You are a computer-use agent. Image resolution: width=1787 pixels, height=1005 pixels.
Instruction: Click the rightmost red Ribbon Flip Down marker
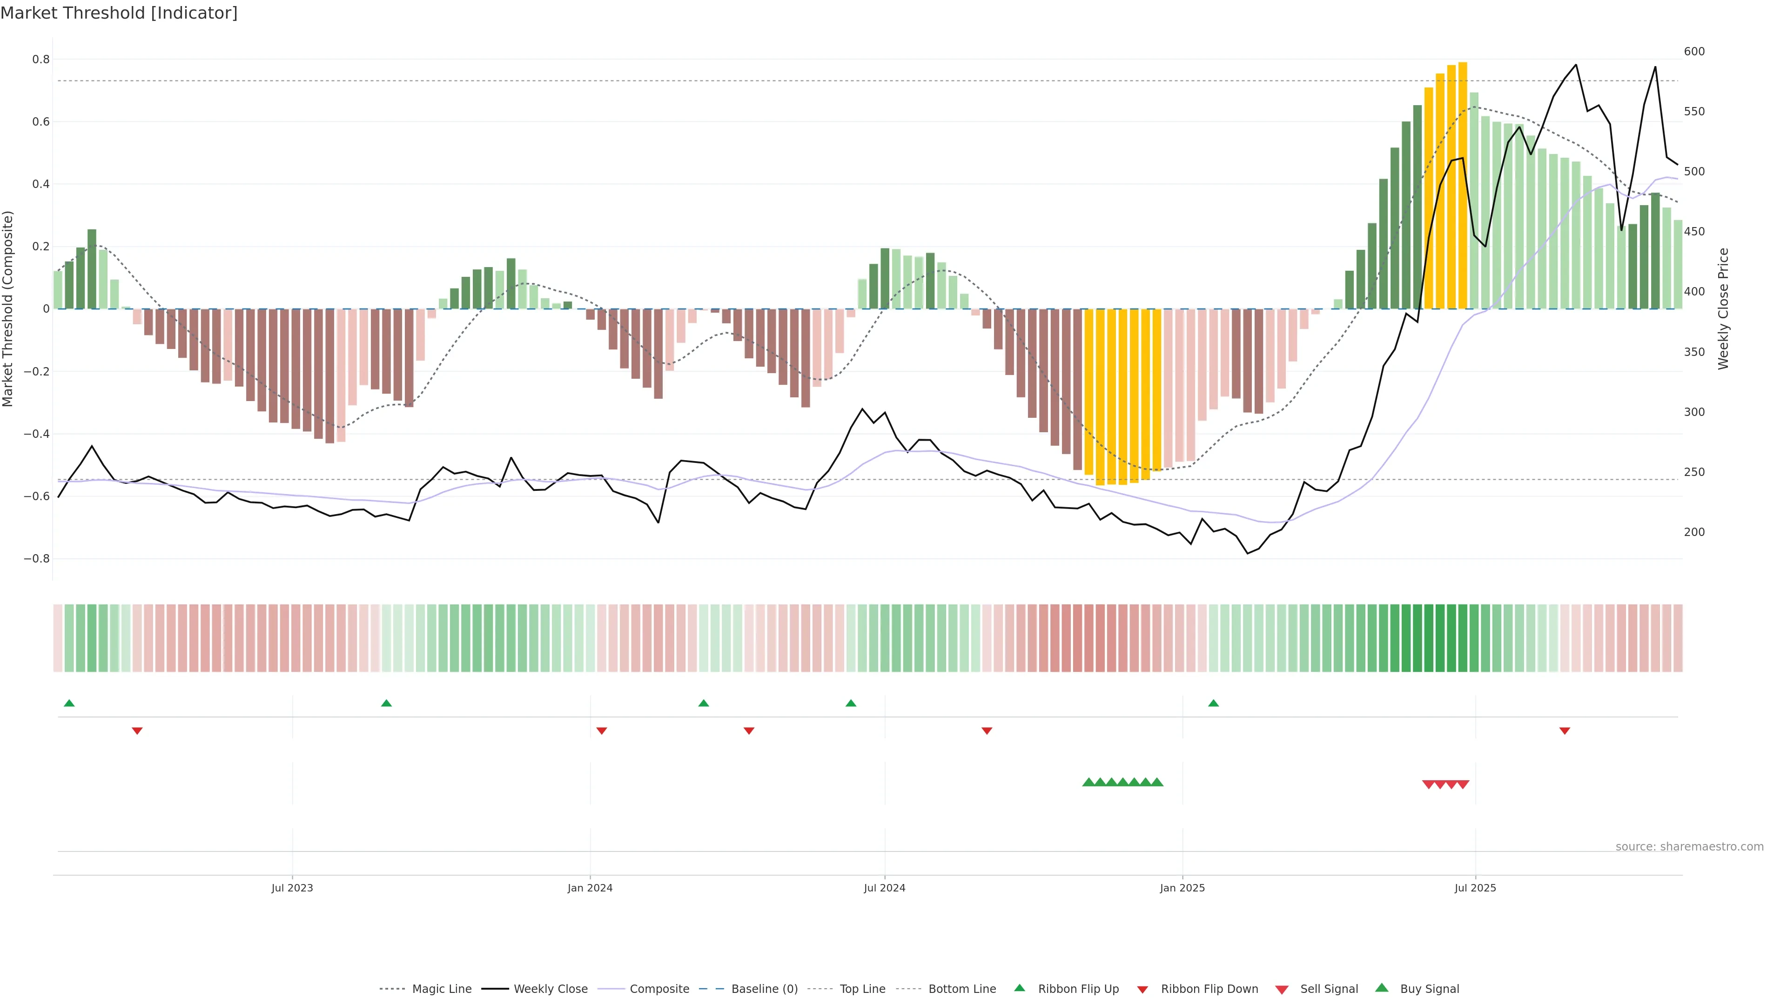pos(1564,731)
